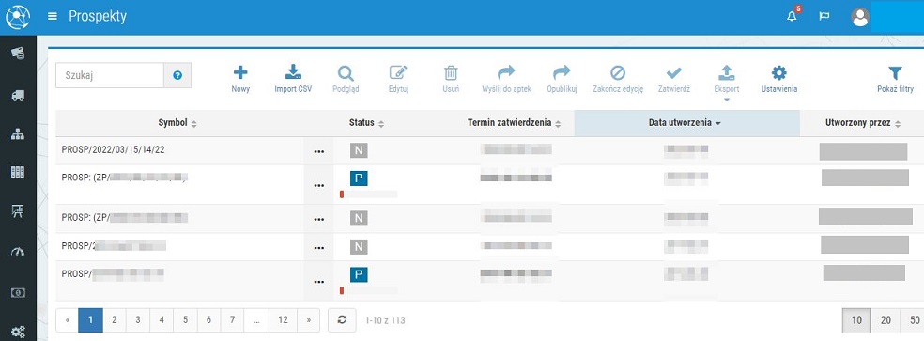Click Wyślij do aptek toolbar button
The image size is (924, 341).
(506, 80)
